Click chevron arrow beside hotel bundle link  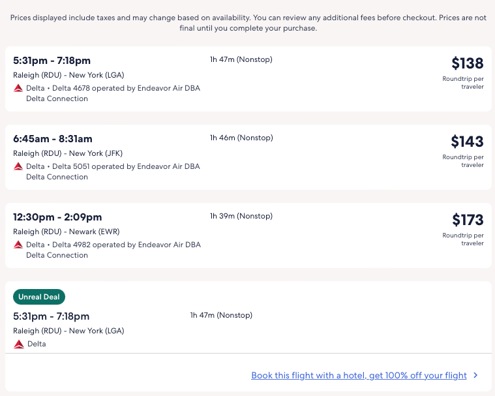[475, 375]
